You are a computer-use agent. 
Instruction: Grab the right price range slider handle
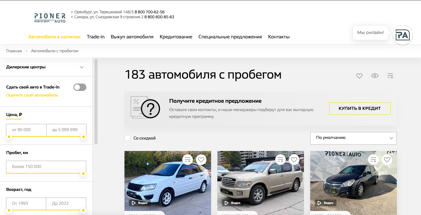(83, 137)
